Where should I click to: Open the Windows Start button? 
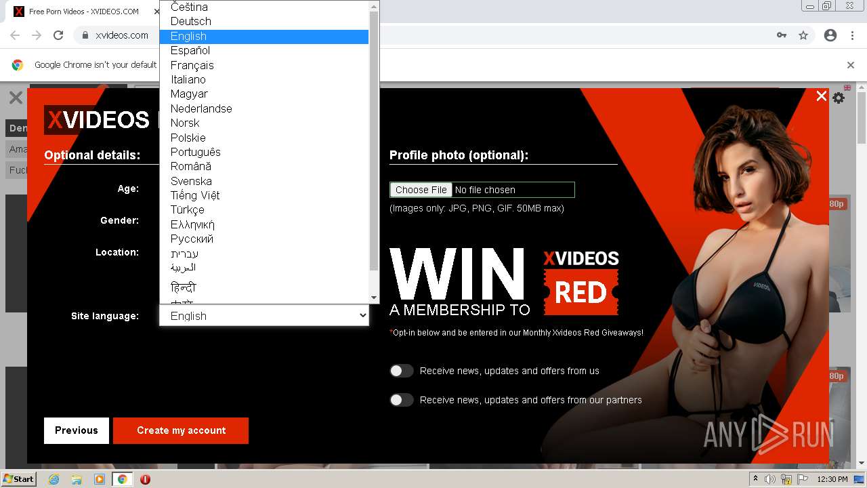[18, 479]
